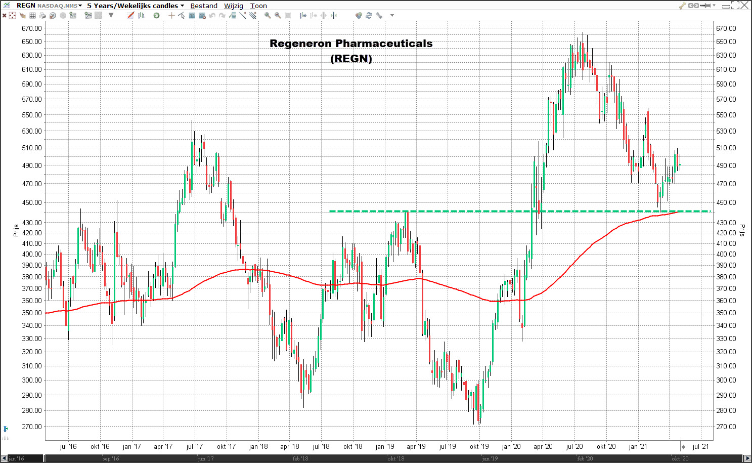Click the bar chart style icon
Viewport: 752px width, 463px height.
point(142,15)
